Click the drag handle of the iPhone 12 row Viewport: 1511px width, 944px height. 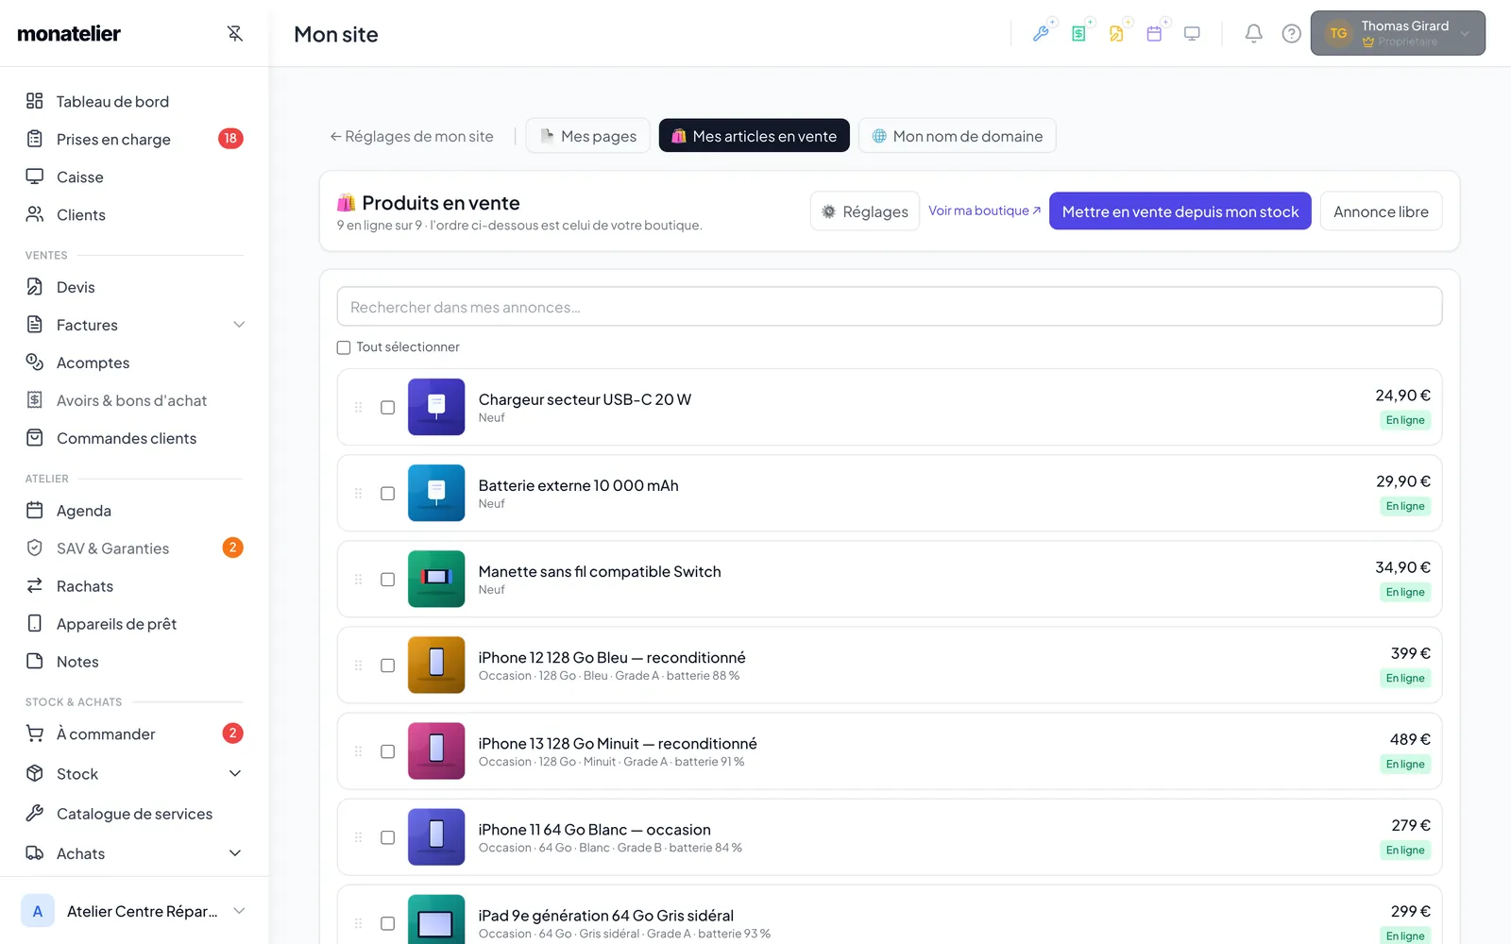358,666
